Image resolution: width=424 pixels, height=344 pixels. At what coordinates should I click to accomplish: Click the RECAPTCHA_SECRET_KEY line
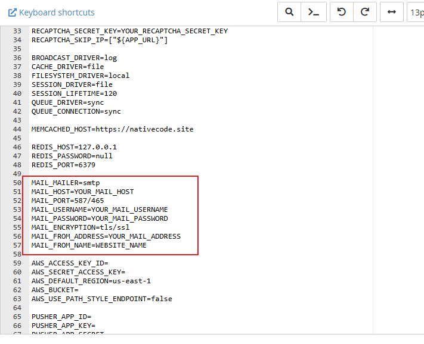click(x=129, y=31)
